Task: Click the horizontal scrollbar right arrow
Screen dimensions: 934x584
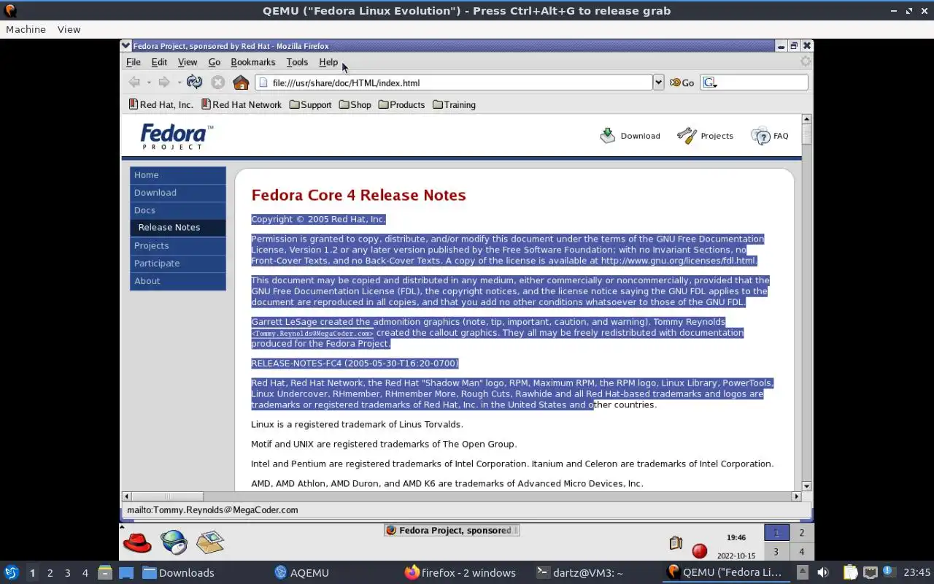Action: 796,496
